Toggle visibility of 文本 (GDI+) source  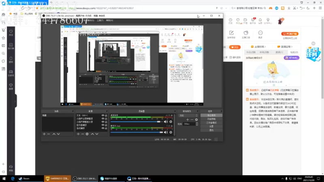point(103,116)
